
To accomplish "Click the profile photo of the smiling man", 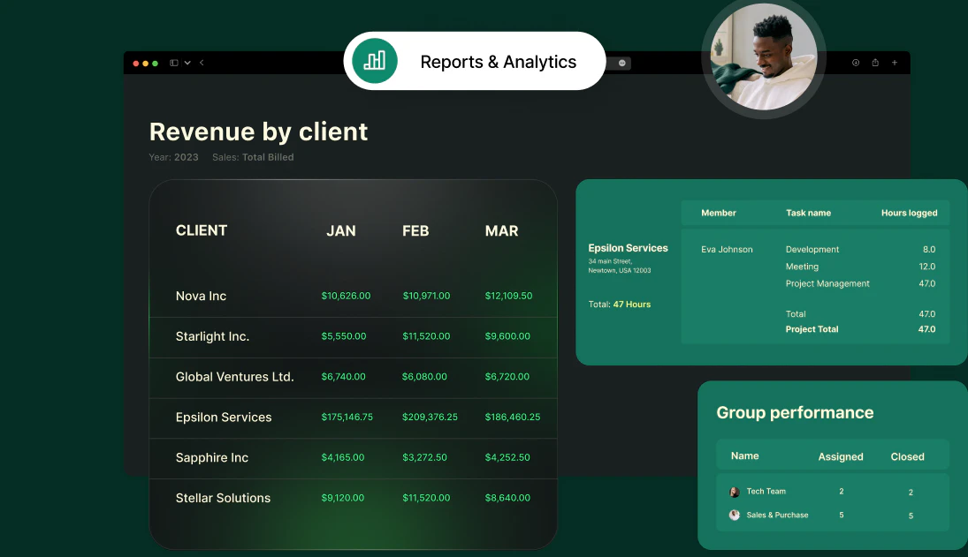I will coord(764,57).
